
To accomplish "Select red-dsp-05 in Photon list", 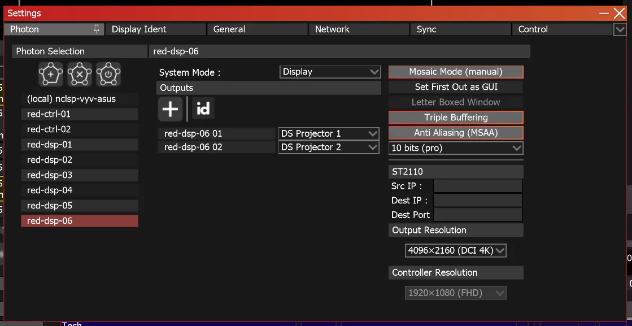I will tap(80, 206).
